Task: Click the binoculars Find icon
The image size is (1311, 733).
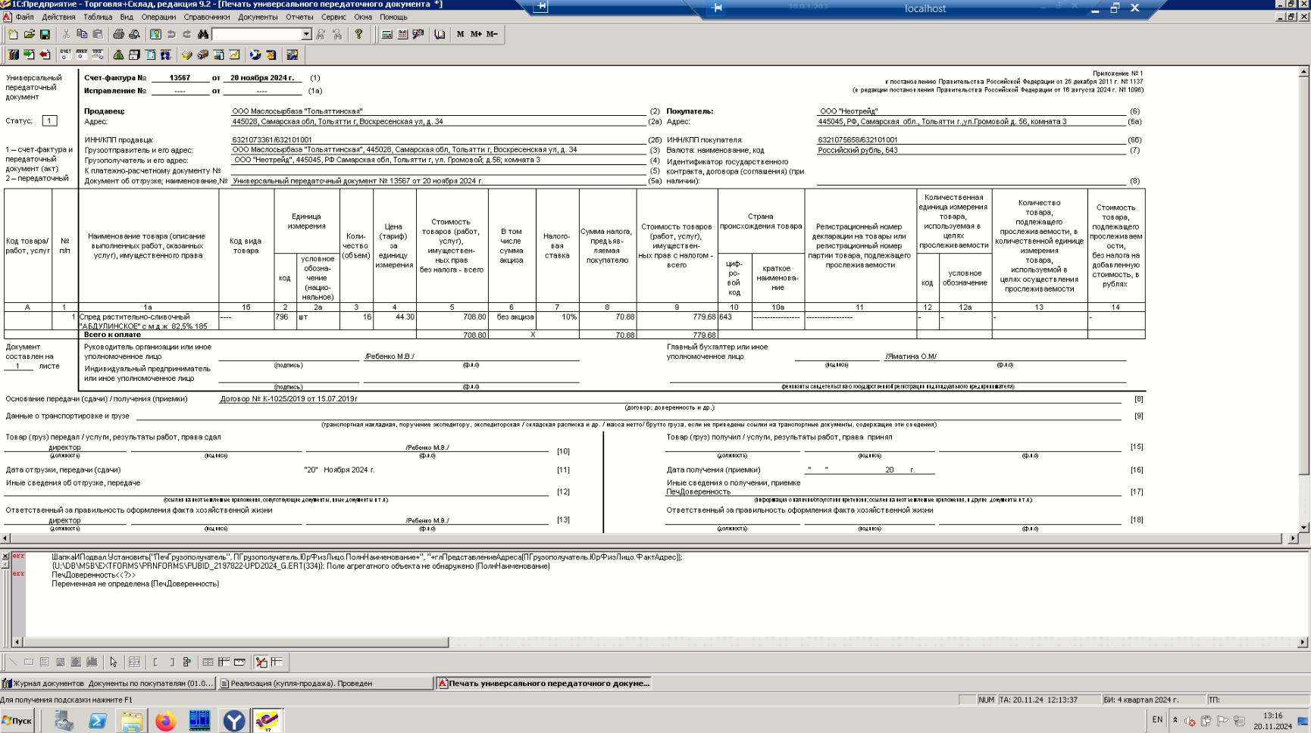Action: click(203, 34)
